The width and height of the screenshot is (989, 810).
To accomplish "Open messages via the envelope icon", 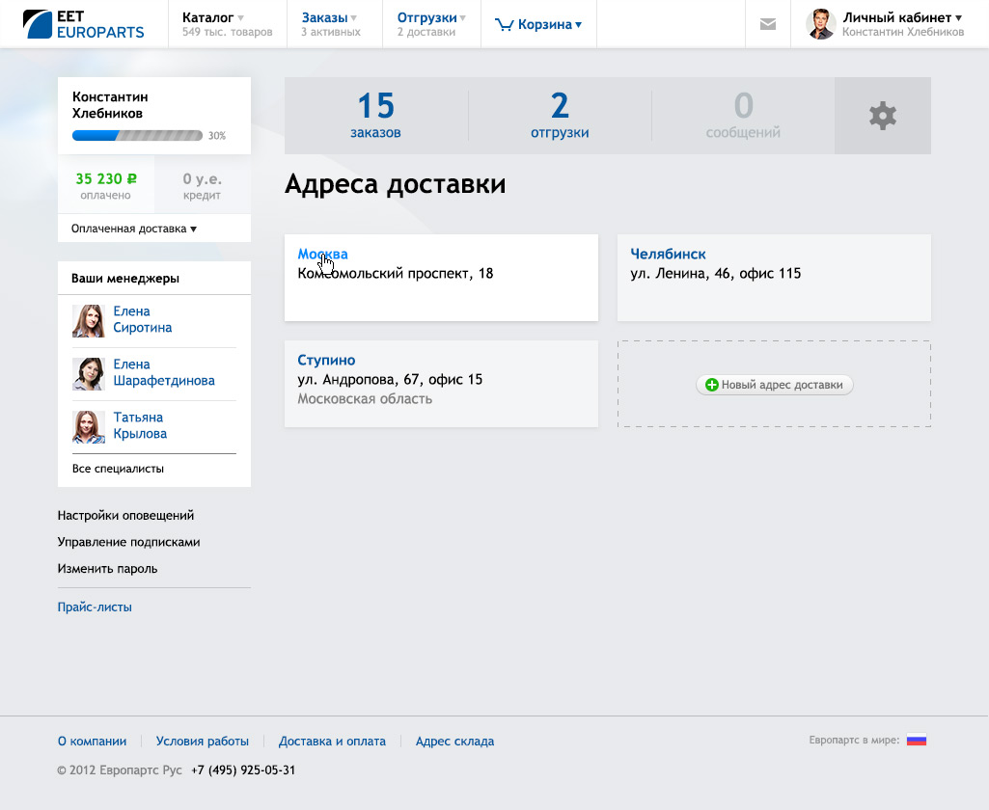I will click(x=768, y=24).
